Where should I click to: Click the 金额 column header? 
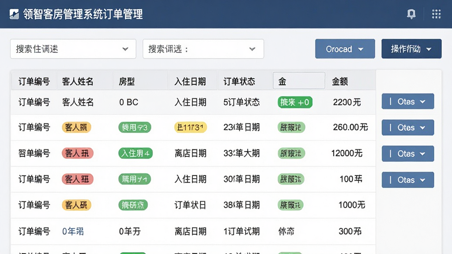click(339, 82)
